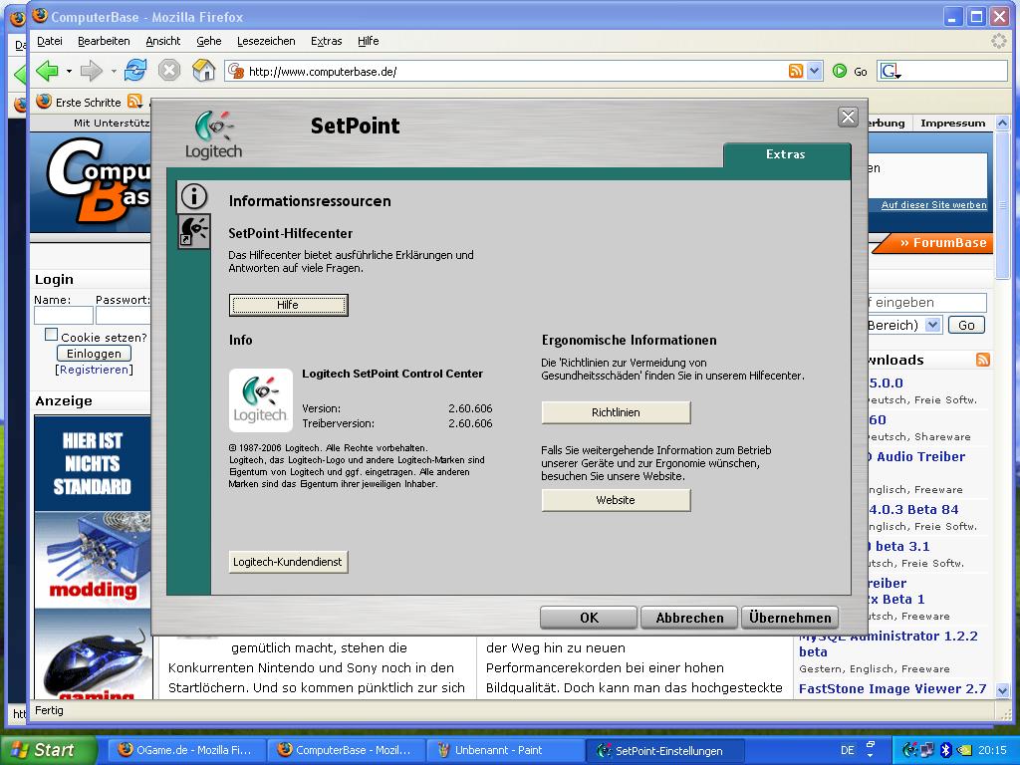Open the 4.0.3 Beta 84 download link
The image size is (1020, 765).
coord(913,509)
